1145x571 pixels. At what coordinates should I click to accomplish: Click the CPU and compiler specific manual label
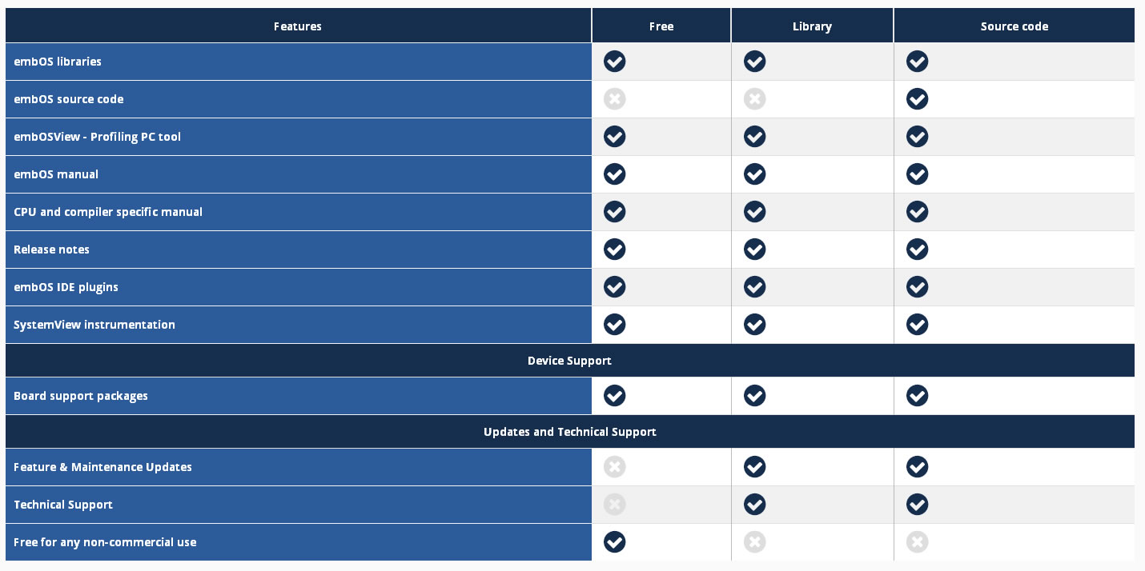108,212
